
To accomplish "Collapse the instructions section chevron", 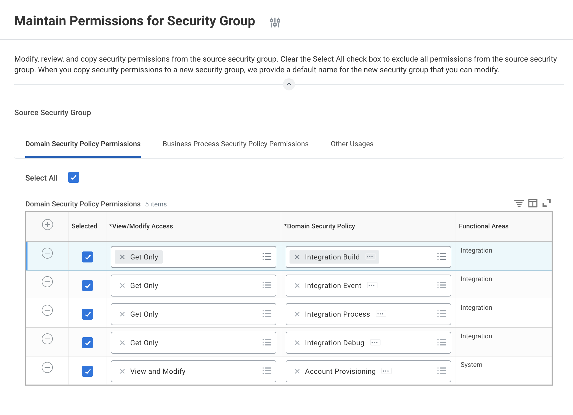I will (289, 84).
